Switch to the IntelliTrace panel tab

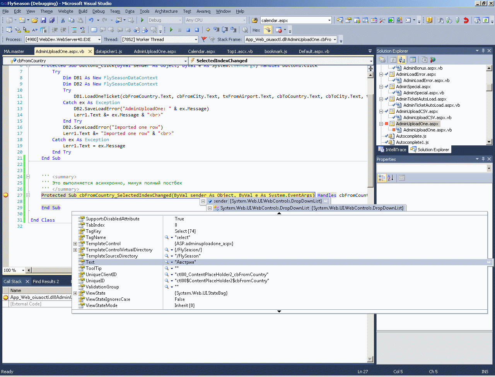pos(392,150)
